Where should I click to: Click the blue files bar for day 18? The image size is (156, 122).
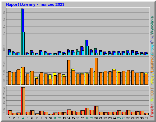[x=87, y=43]
